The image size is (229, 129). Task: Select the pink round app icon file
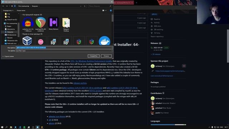(x=40, y=42)
